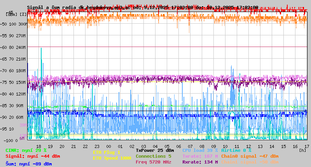311x167 pixels.
Task: Click hour label "04" on time axis
Action: pyautogui.click(x=155, y=146)
